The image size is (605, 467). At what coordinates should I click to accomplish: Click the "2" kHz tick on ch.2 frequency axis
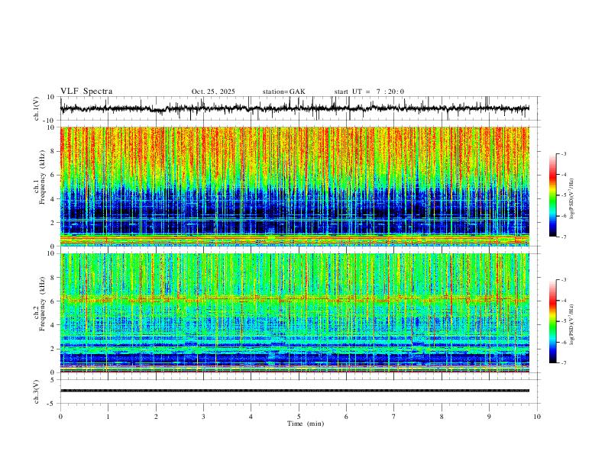point(54,349)
